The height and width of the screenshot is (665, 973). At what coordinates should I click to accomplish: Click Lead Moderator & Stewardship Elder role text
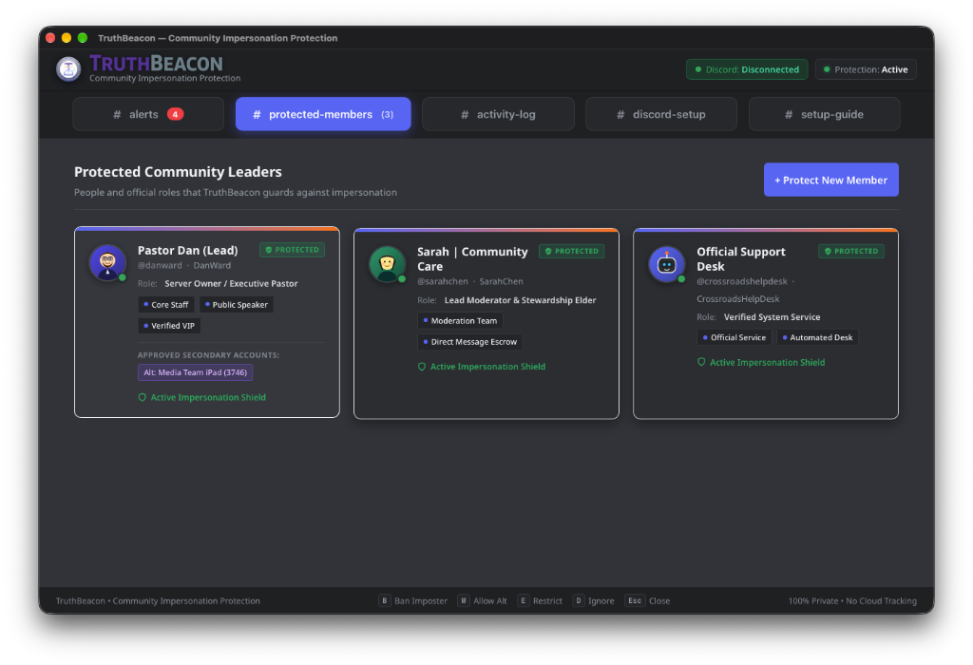pyautogui.click(x=520, y=300)
